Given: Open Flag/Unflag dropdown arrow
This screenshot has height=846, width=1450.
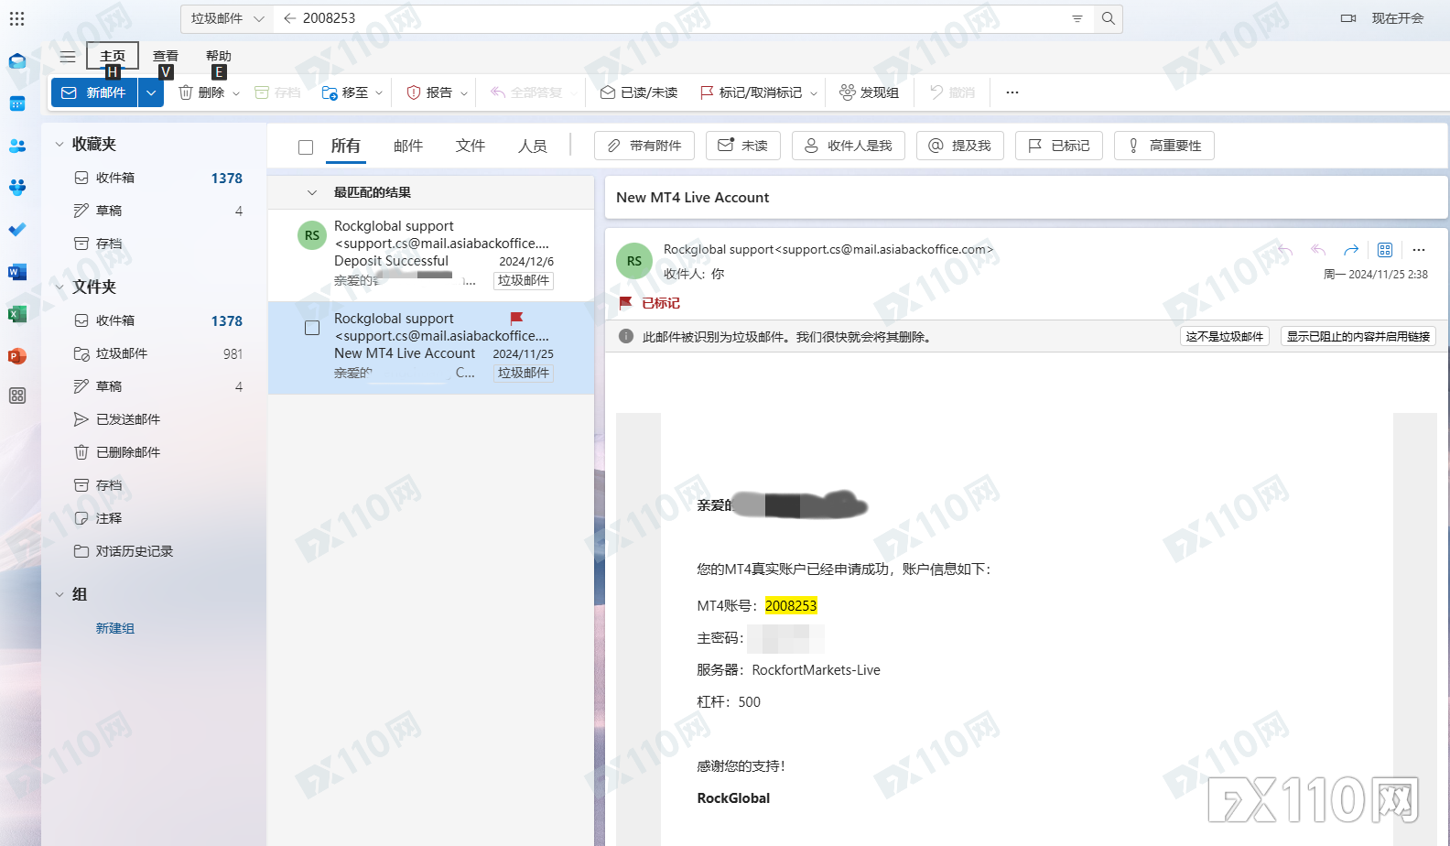Looking at the screenshot, I should [x=813, y=93].
